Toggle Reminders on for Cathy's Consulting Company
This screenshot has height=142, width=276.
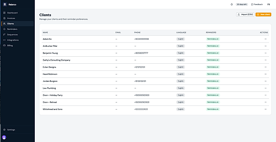pyautogui.click(x=213, y=60)
